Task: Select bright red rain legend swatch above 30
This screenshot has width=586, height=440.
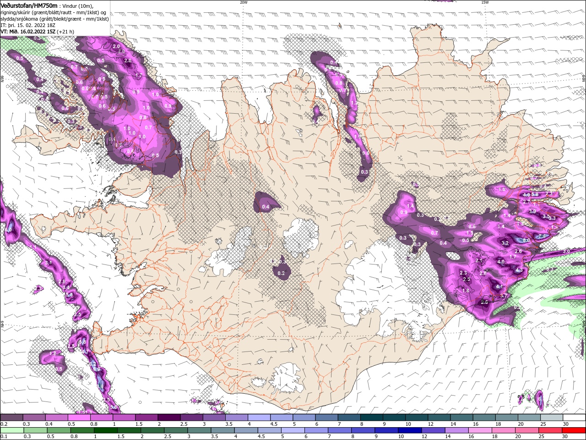Action: coord(574,430)
